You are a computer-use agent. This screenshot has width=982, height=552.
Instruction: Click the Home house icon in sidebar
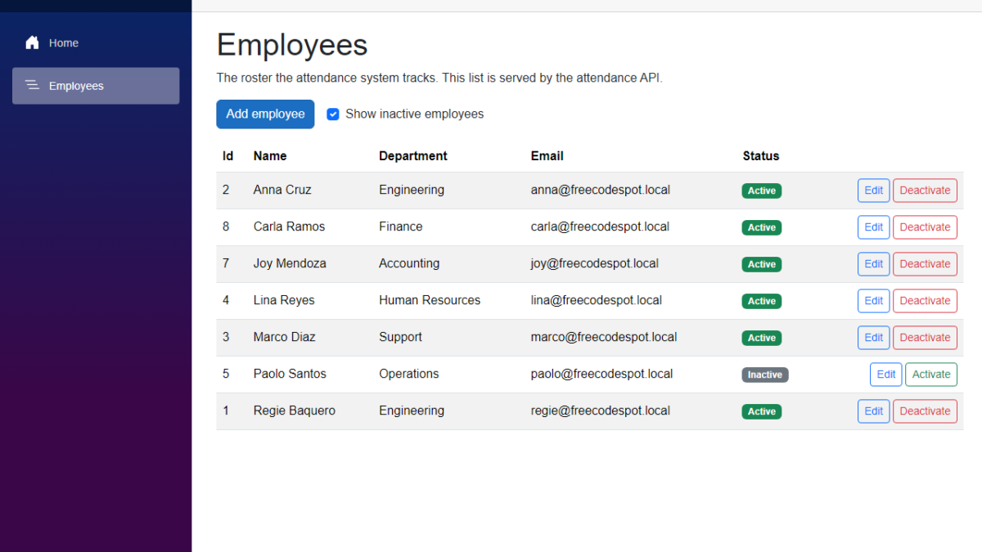click(x=32, y=43)
